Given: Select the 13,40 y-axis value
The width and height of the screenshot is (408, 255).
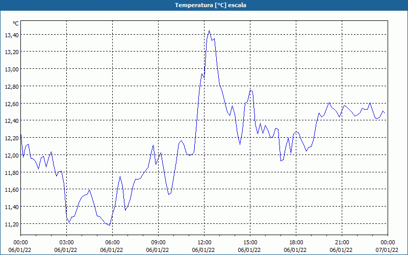Looking at the screenshot, I should tap(12, 35).
